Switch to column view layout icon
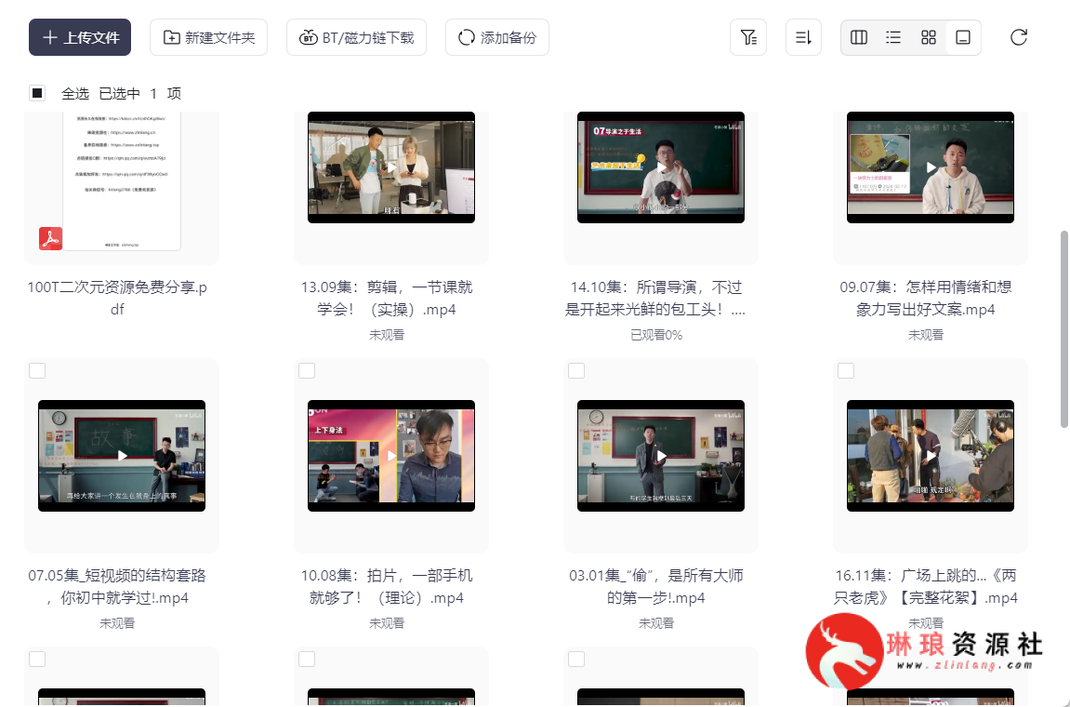The image size is (1070, 707). pyautogui.click(x=859, y=37)
